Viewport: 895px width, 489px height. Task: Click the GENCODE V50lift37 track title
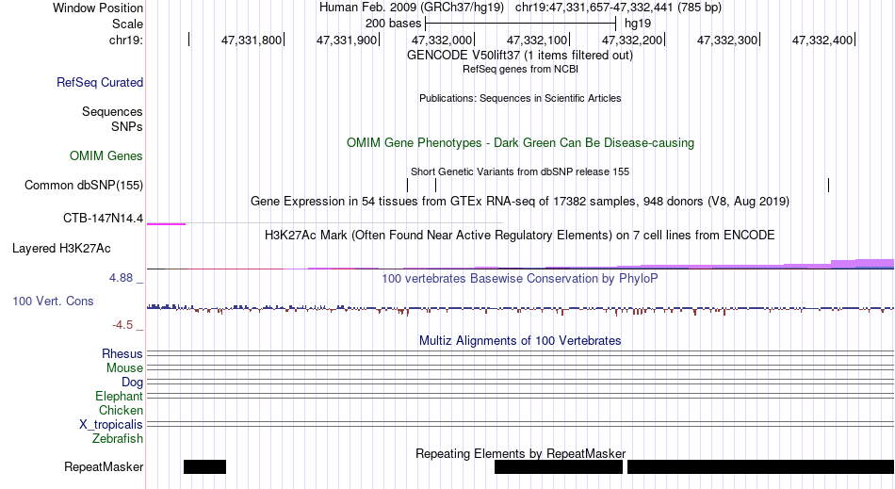point(520,56)
